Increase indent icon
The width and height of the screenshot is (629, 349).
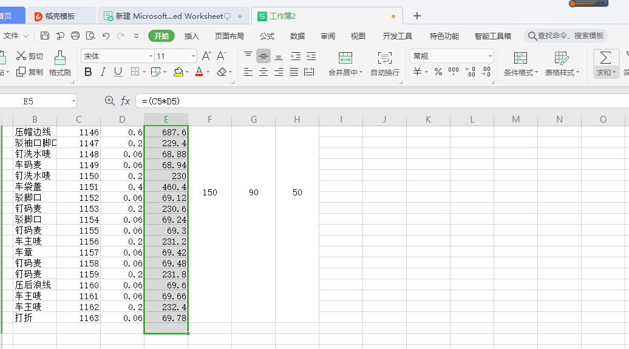(311, 56)
